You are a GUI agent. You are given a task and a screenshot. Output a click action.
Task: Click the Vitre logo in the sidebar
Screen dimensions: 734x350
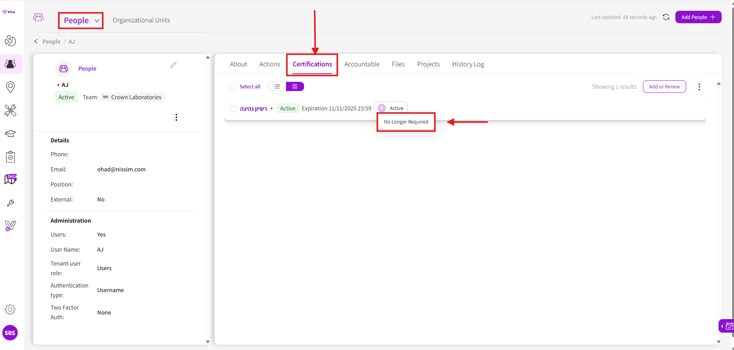[x=8, y=12]
